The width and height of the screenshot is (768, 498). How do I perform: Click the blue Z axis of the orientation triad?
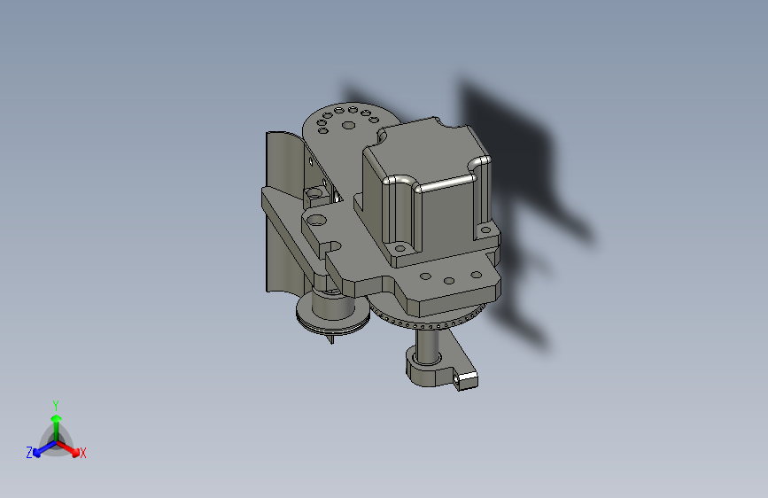[44, 448]
